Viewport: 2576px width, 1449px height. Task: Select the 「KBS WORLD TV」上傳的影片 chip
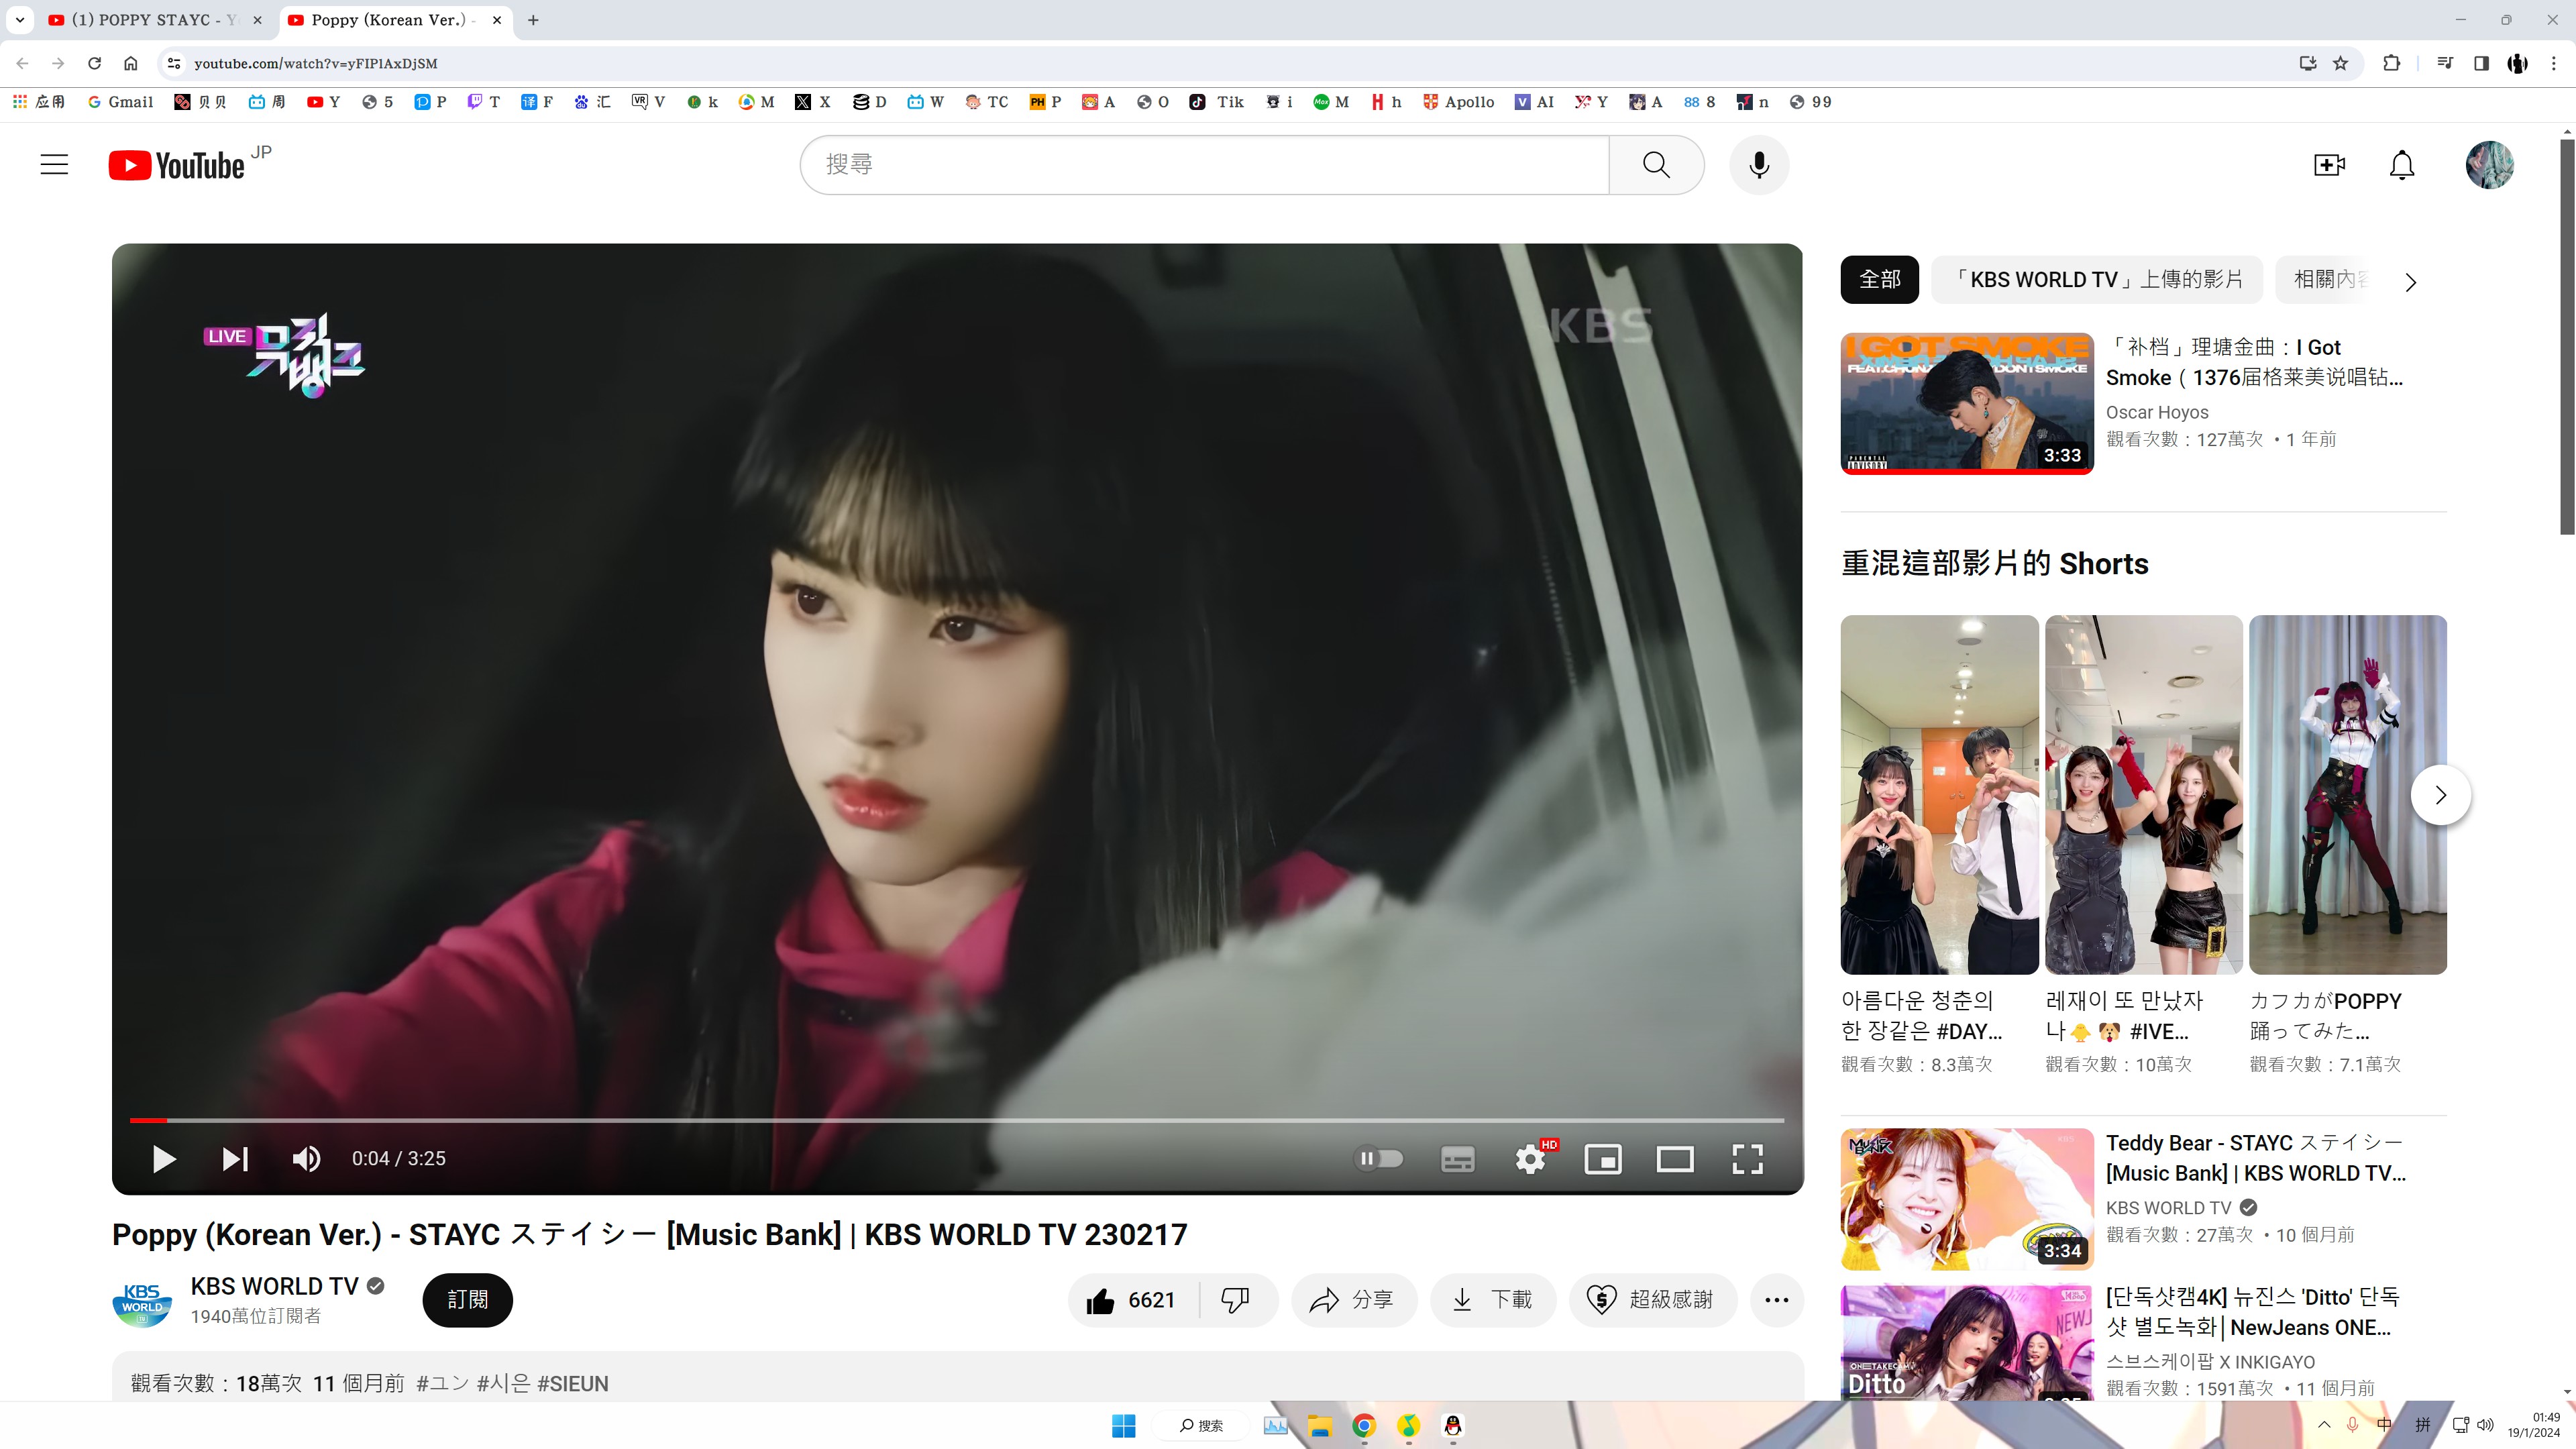2096,280
